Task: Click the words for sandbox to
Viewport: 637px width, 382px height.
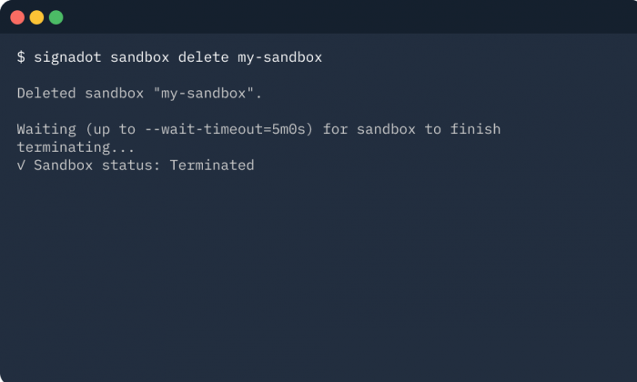Action: tap(382, 129)
